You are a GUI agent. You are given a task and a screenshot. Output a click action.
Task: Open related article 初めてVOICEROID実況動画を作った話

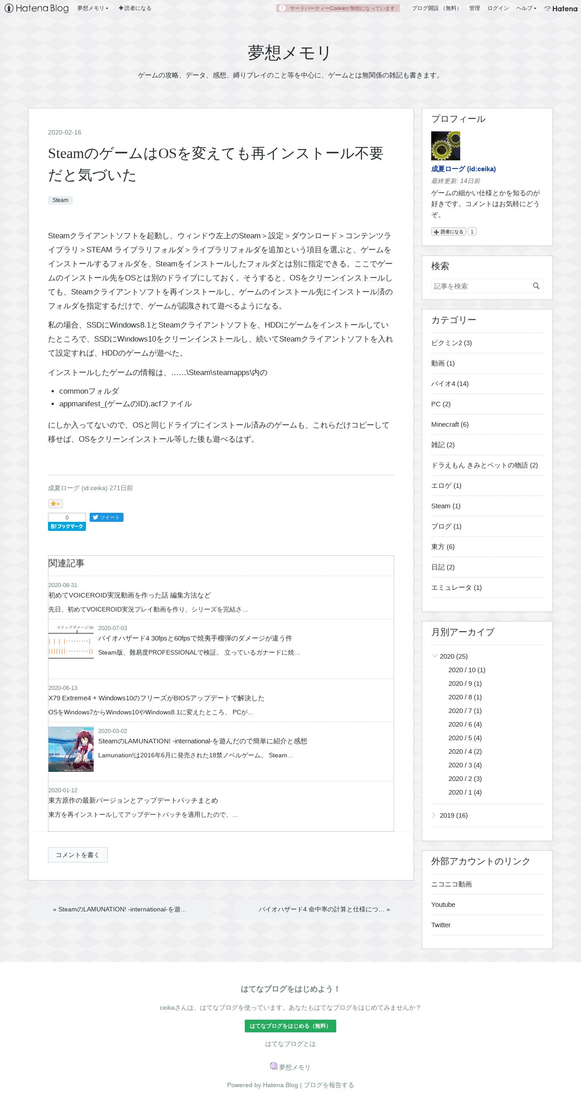(129, 595)
